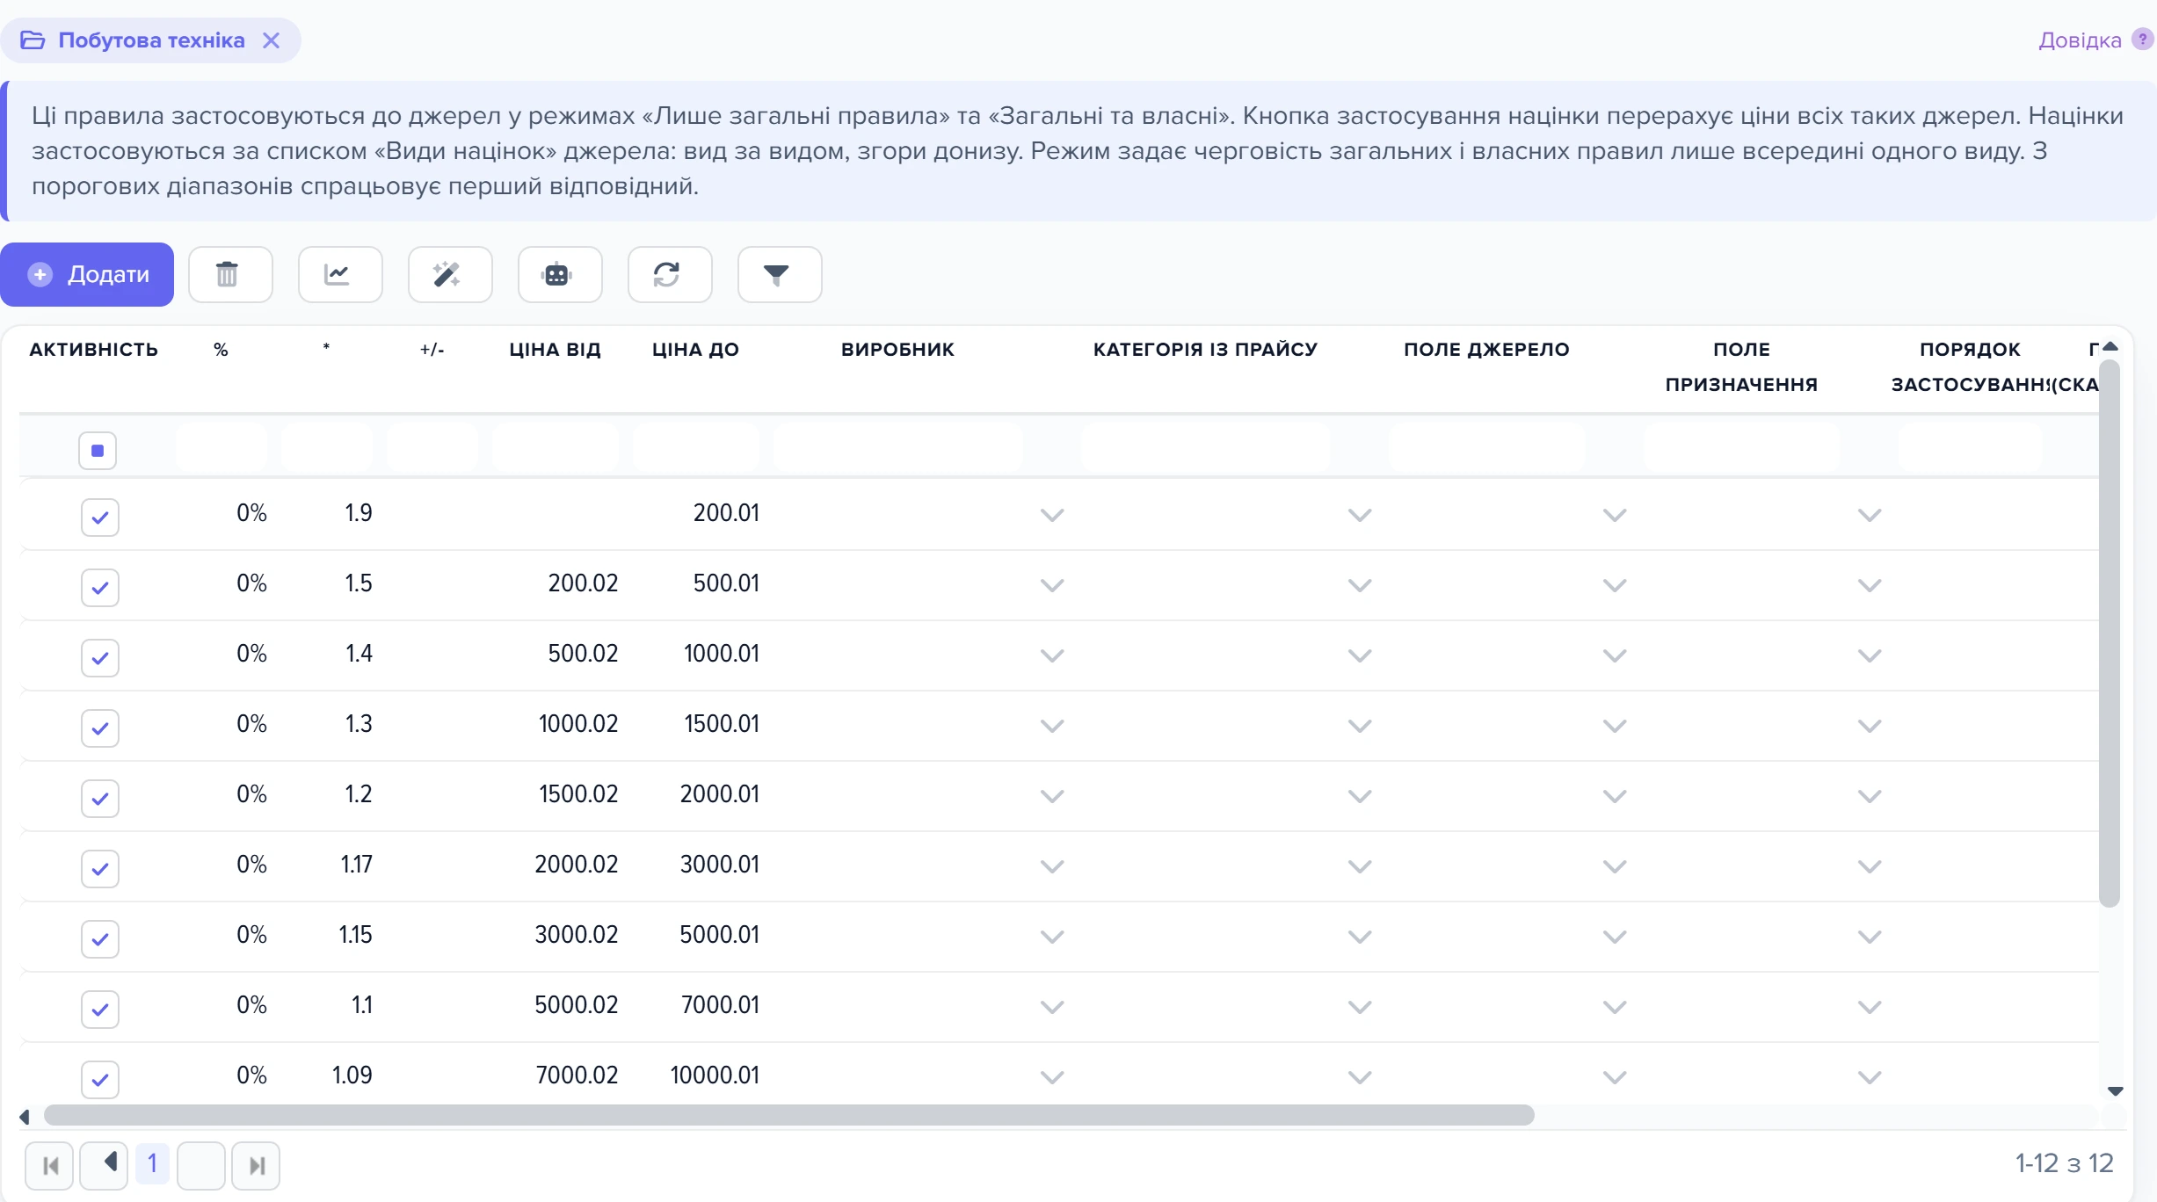Select page 1 in pagination
Viewport: 2157px width, 1202px height.
click(152, 1163)
